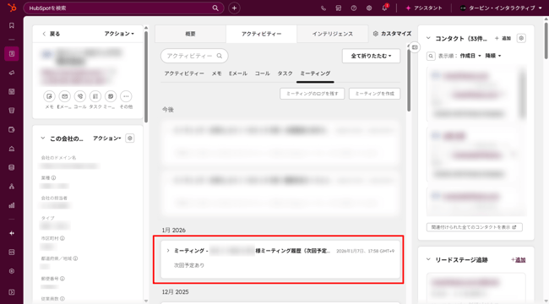Select the Eメール activity filter tab

(x=238, y=73)
